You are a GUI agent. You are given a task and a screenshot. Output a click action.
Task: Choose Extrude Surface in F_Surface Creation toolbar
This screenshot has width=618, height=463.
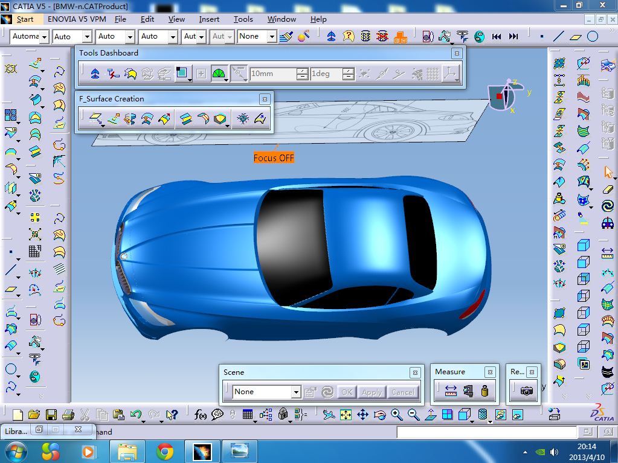point(113,118)
